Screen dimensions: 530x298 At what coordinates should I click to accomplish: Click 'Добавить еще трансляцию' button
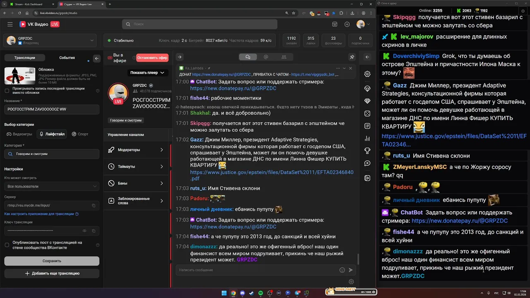[x=52, y=273]
